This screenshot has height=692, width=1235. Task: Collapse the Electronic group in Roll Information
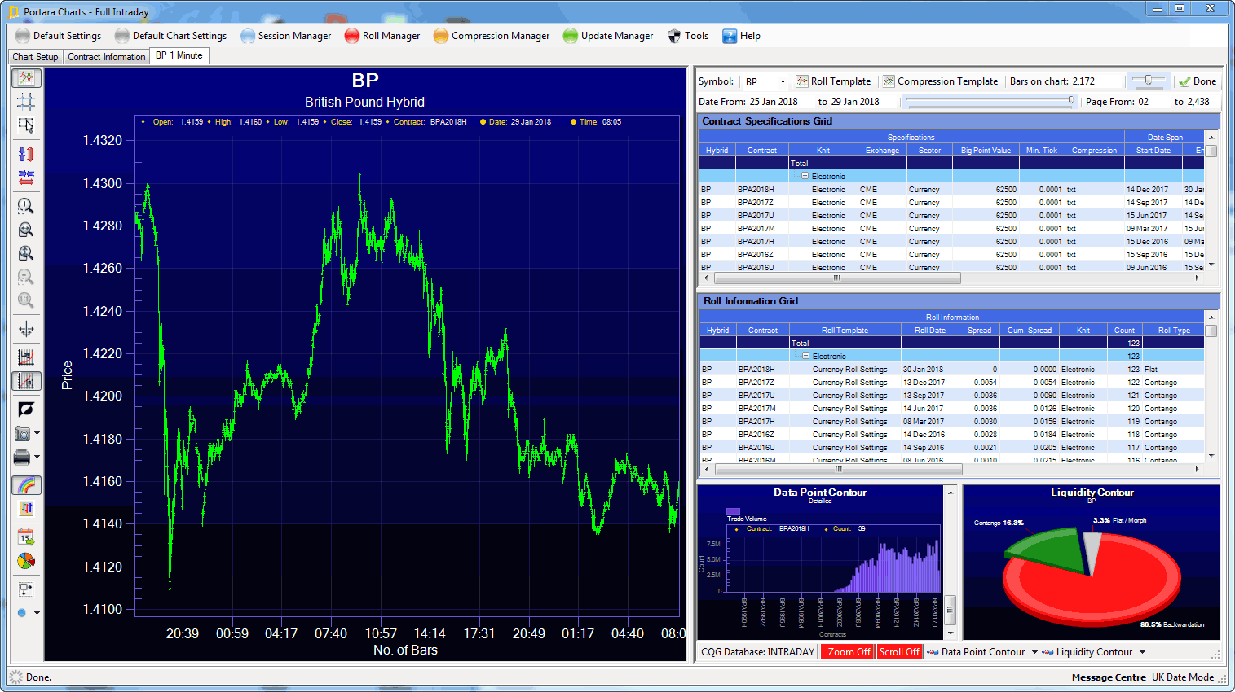(x=805, y=356)
